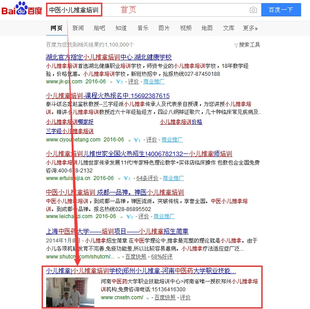Viewport: 310px width, 309px height.
Task: Expand dropdown arrow after www.ertuishijia.cn date
Action: click(119, 179)
